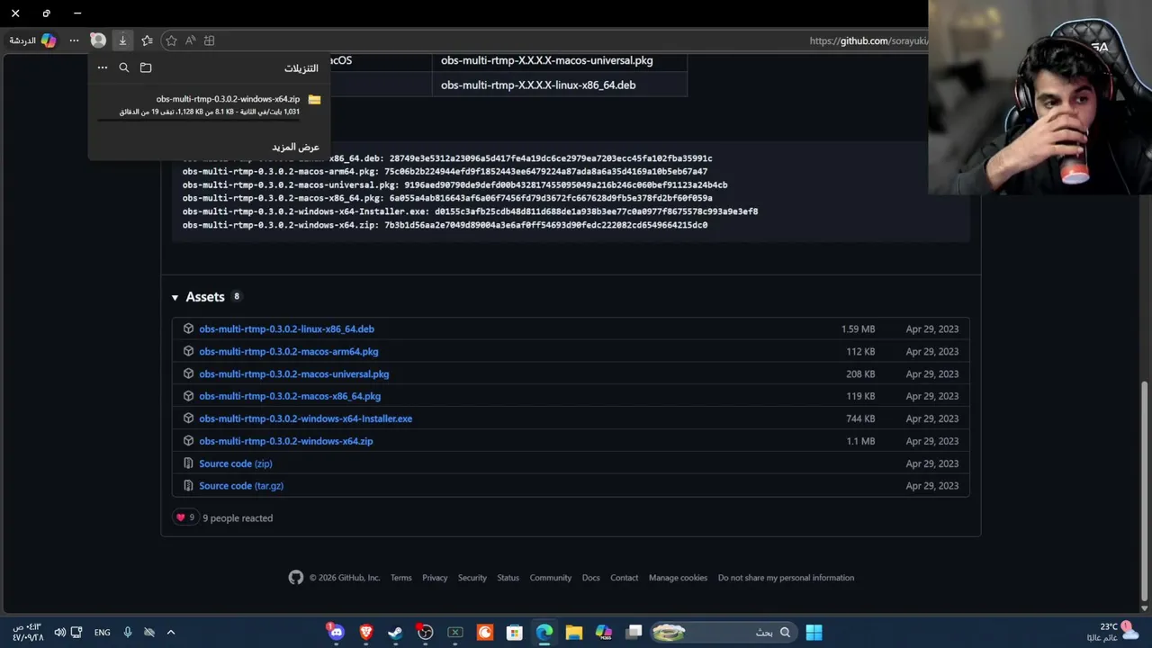Open the GitHub logo in the footer

(x=296, y=578)
